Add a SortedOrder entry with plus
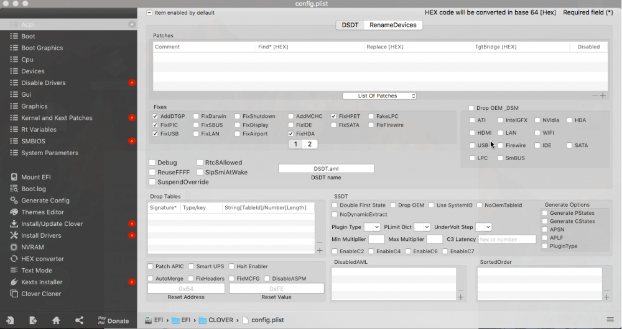 (x=606, y=297)
